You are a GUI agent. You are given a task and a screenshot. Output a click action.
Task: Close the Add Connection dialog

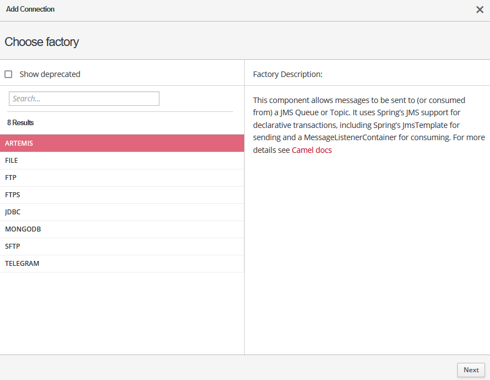[479, 9]
